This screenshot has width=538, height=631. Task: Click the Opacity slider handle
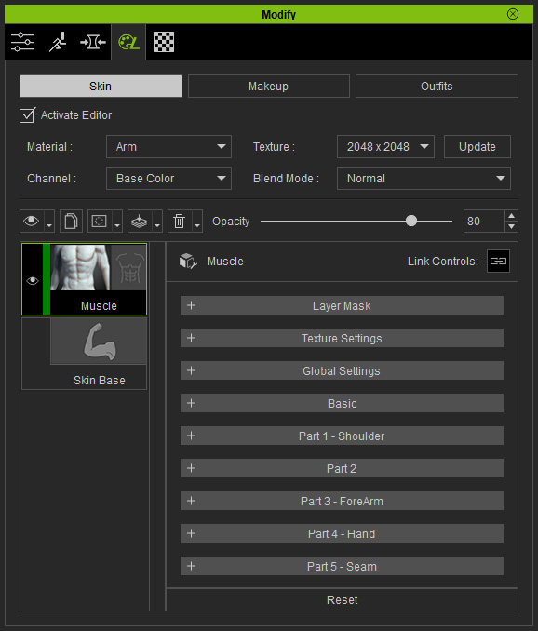(411, 221)
